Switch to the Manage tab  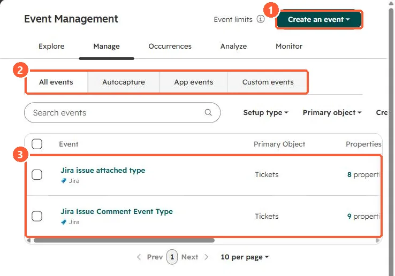point(107,47)
